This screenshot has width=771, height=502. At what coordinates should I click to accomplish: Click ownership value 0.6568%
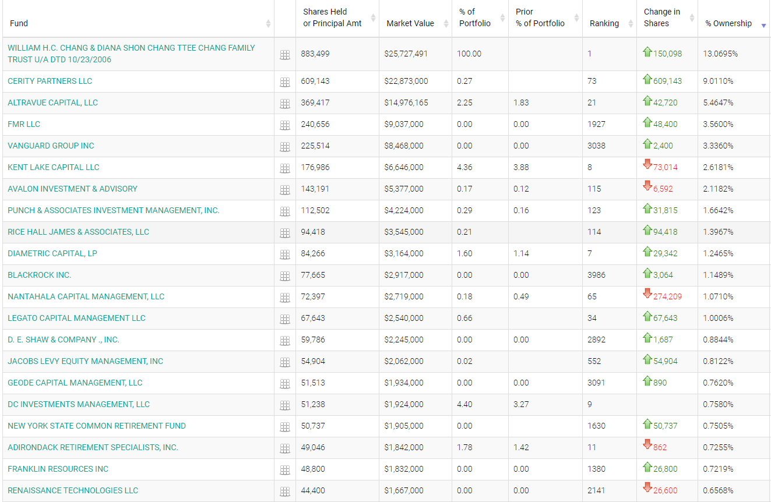[718, 490]
